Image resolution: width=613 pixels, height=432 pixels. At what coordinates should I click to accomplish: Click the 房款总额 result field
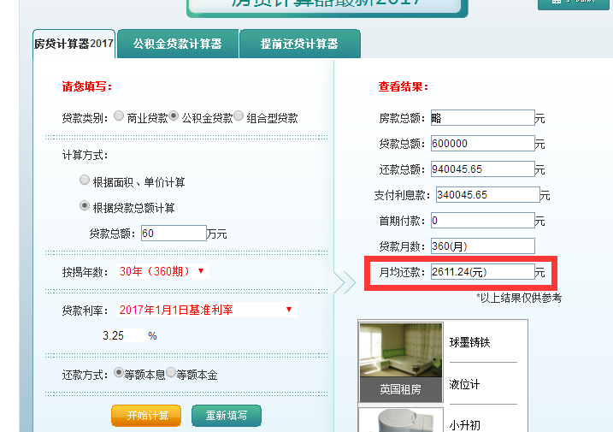tap(483, 118)
